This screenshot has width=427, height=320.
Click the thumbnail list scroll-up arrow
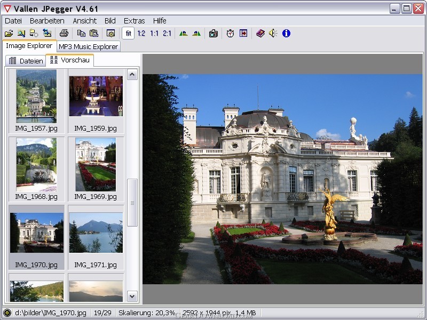tap(132, 74)
